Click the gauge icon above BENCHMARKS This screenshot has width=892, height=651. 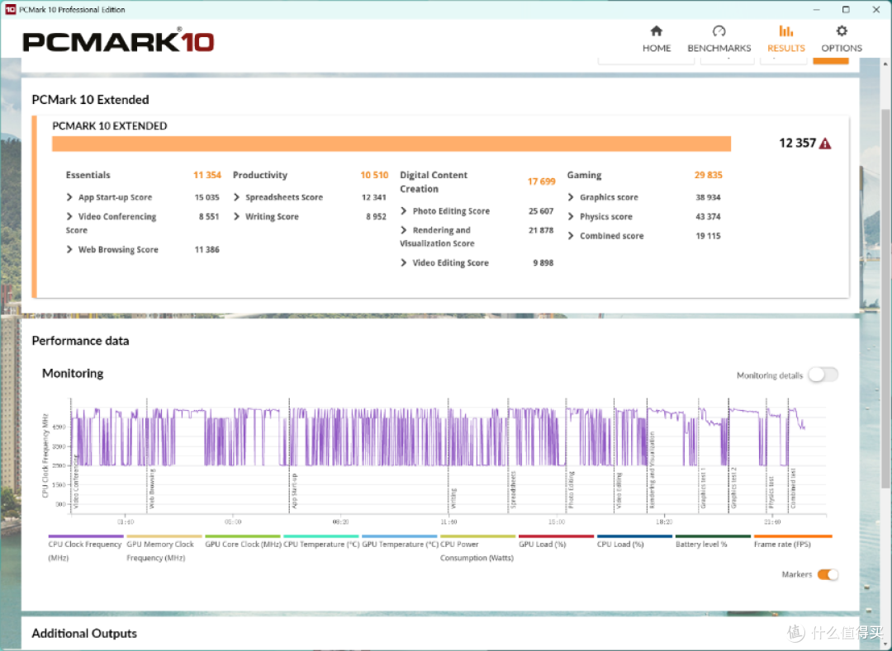pos(719,31)
